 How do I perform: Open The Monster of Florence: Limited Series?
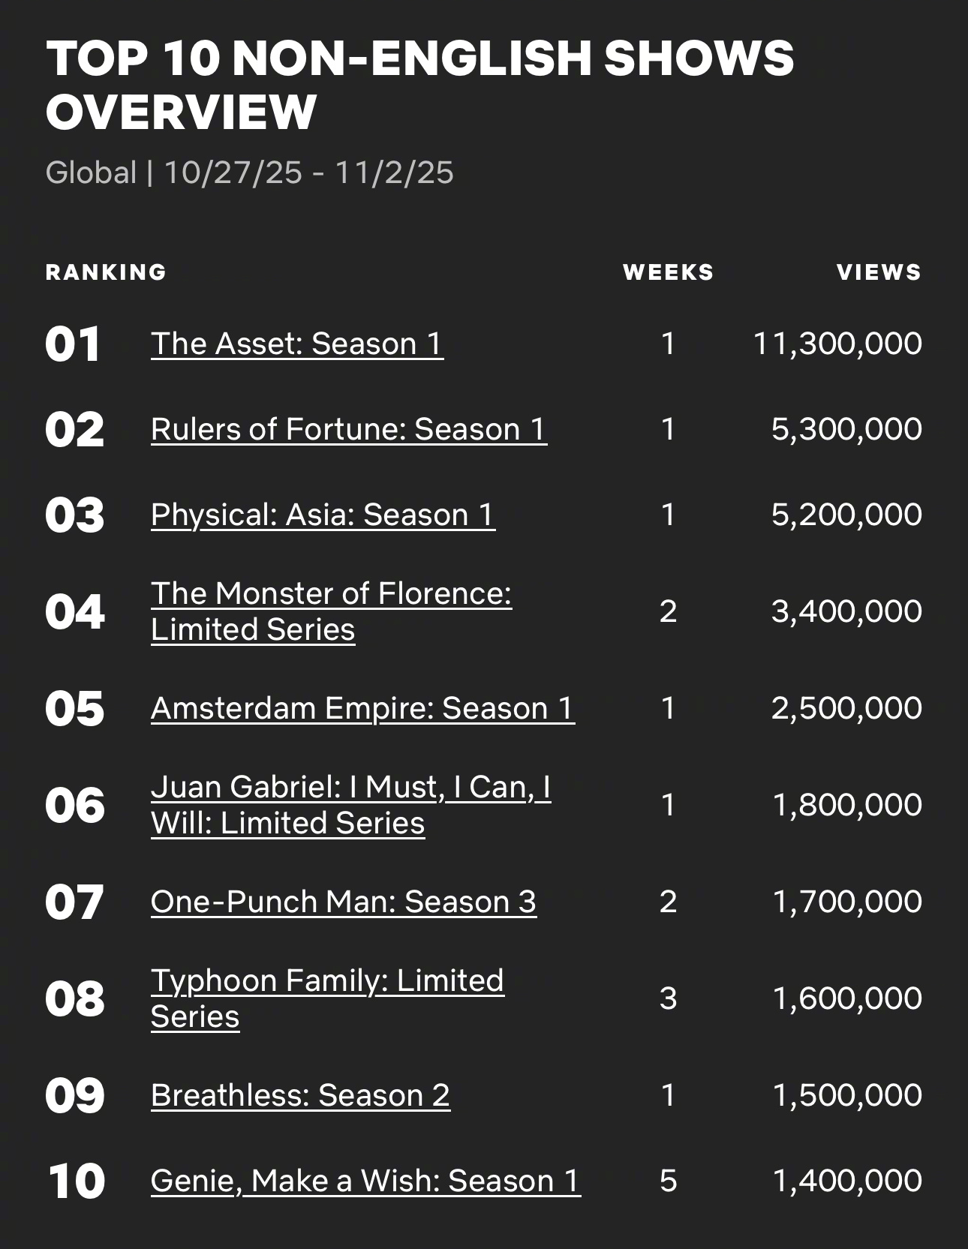[332, 611]
